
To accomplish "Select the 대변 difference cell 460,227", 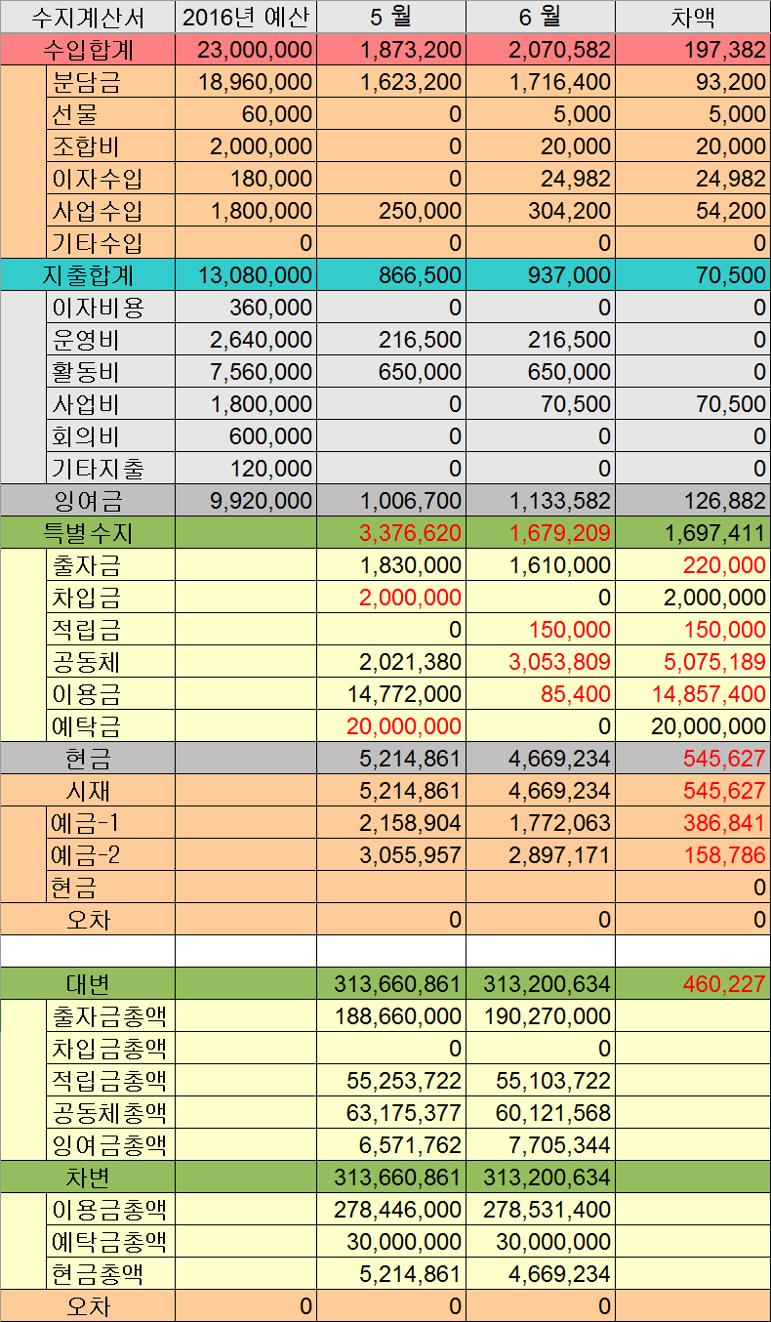I will point(693,983).
